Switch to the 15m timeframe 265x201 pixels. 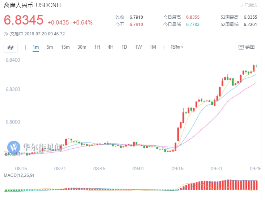tap(65, 47)
